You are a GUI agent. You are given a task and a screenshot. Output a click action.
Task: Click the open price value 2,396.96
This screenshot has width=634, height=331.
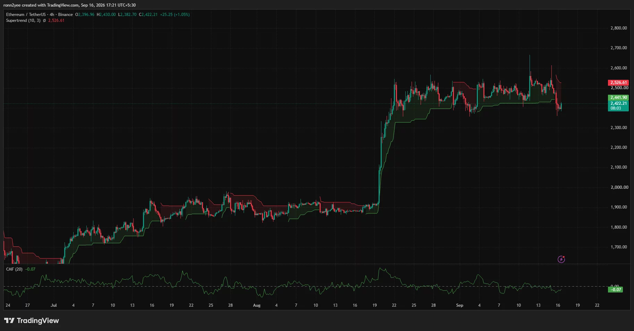[x=86, y=15]
